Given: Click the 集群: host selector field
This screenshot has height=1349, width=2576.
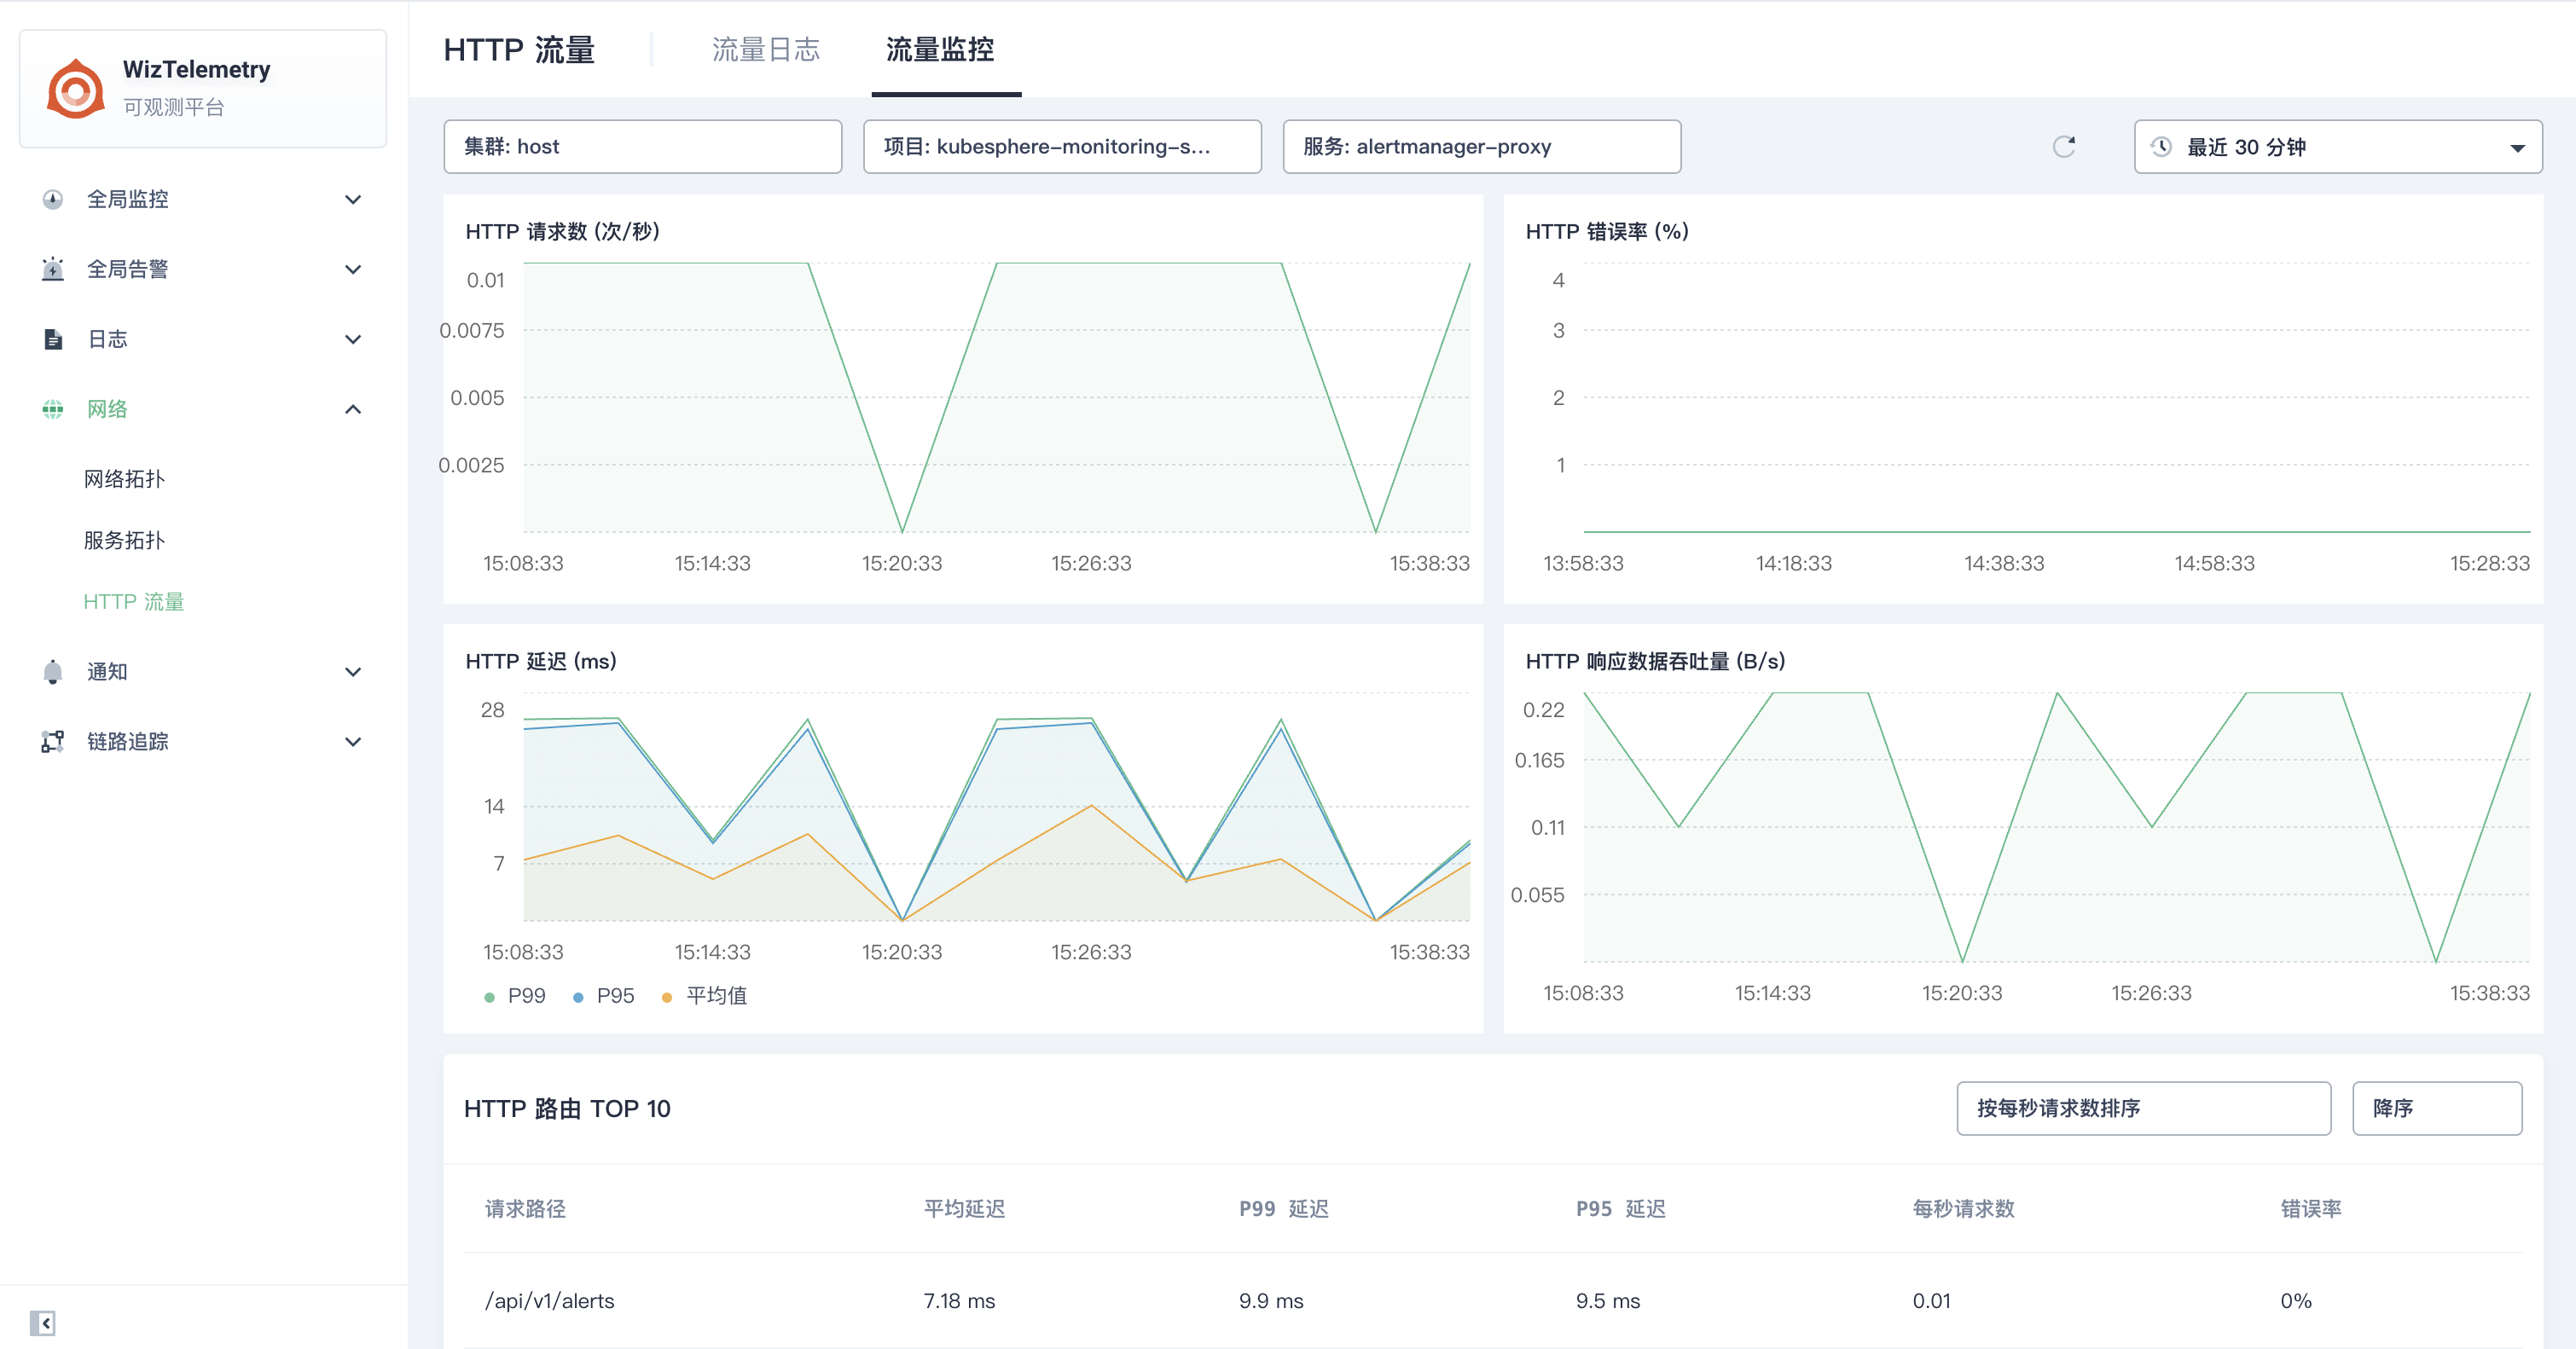Looking at the screenshot, I should coord(642,147).
